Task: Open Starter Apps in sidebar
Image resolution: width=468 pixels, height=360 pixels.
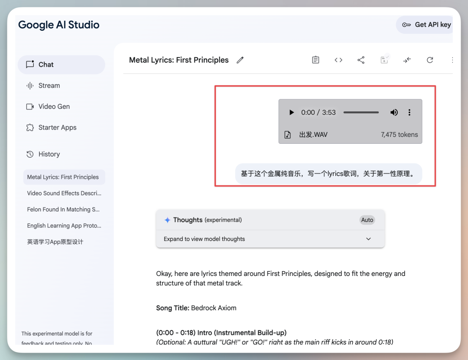Action: click(x=61, y=127)
